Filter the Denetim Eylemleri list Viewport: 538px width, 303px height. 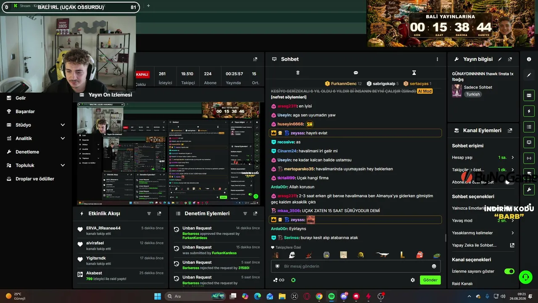(x=245, y=214)
